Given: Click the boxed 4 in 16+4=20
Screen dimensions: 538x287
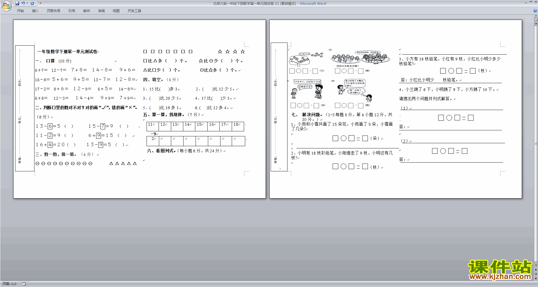Looking at the screenshot, I should click(x=50, y=144).
